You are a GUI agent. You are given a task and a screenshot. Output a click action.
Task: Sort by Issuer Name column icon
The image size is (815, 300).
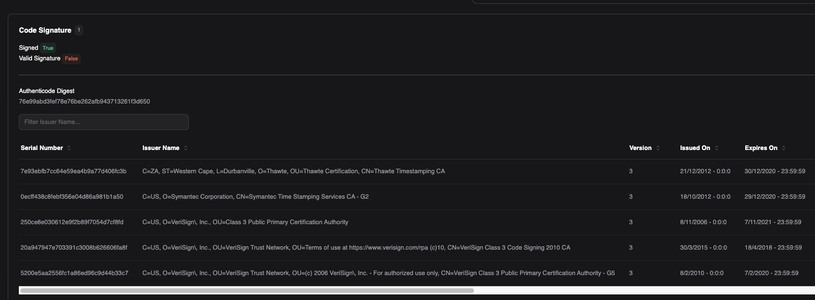(x=185, y=148)
